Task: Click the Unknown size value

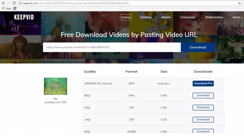Action: tap(164, 83)
